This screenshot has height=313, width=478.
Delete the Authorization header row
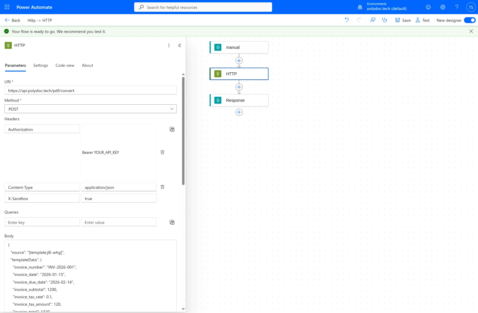(x=162, y=152)
